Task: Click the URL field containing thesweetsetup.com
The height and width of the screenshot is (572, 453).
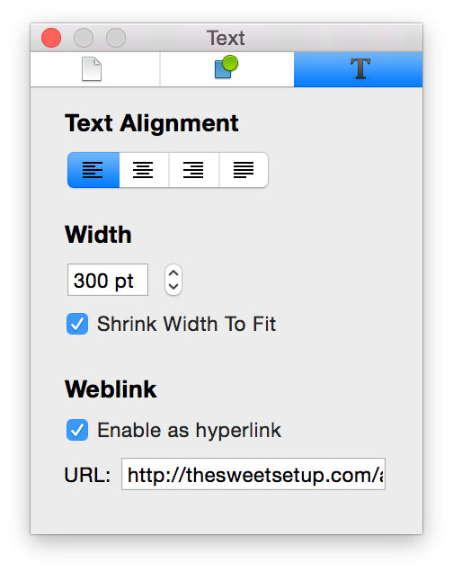Action: tap(253, 474)
